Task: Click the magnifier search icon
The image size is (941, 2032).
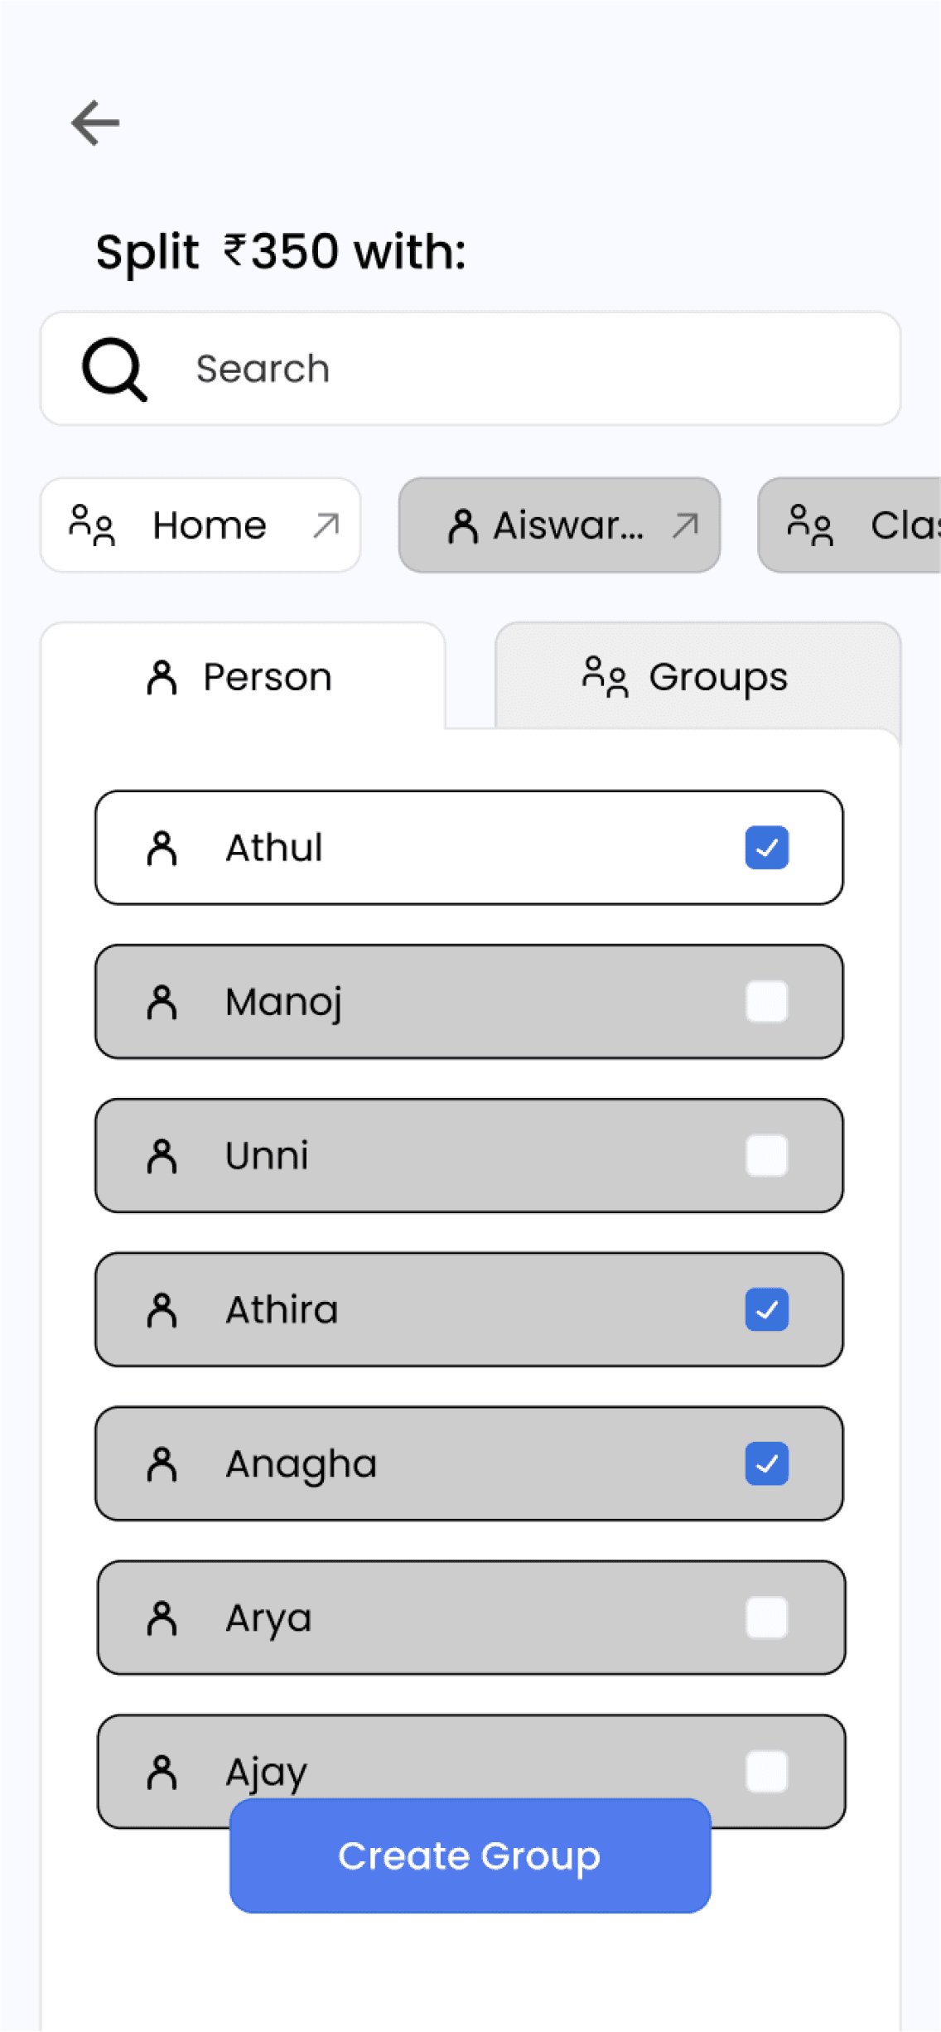Action: coord(114,369)
